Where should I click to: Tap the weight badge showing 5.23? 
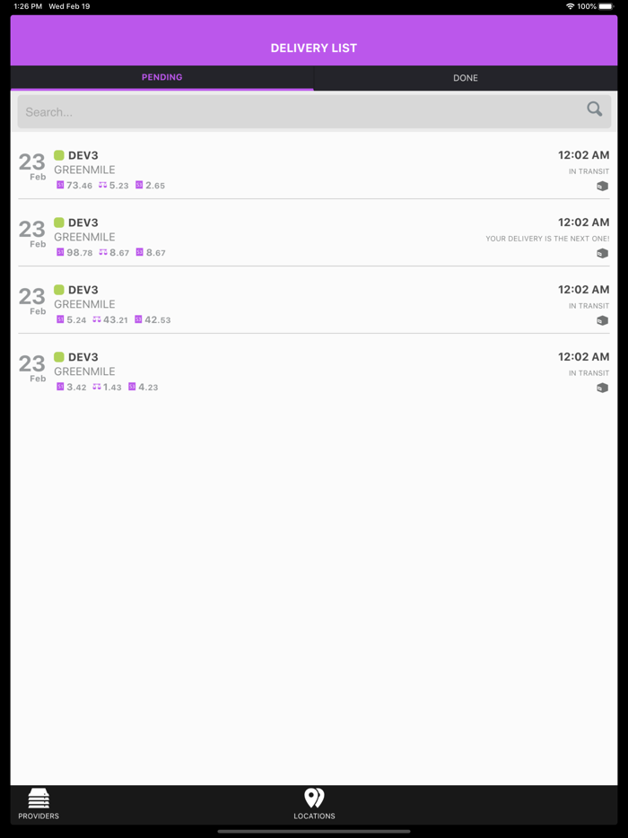tap(112, 186)
